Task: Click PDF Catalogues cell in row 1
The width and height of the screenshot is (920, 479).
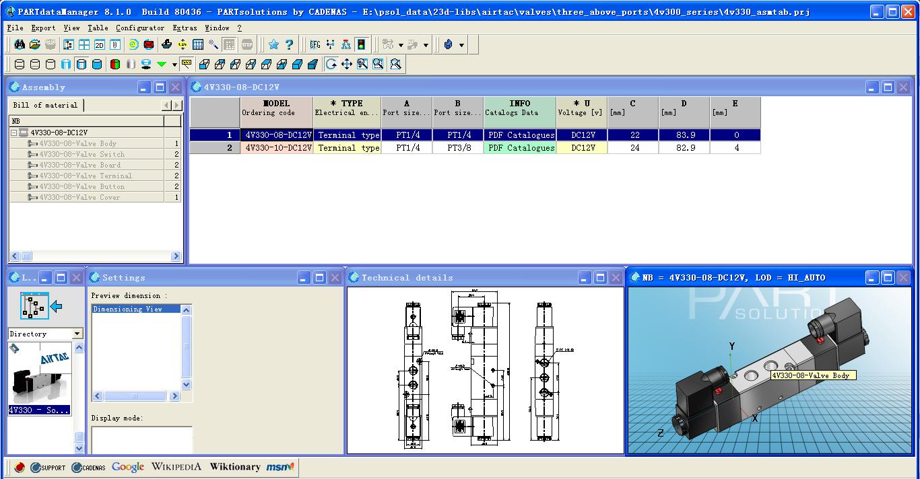Action: coord(520,135)
